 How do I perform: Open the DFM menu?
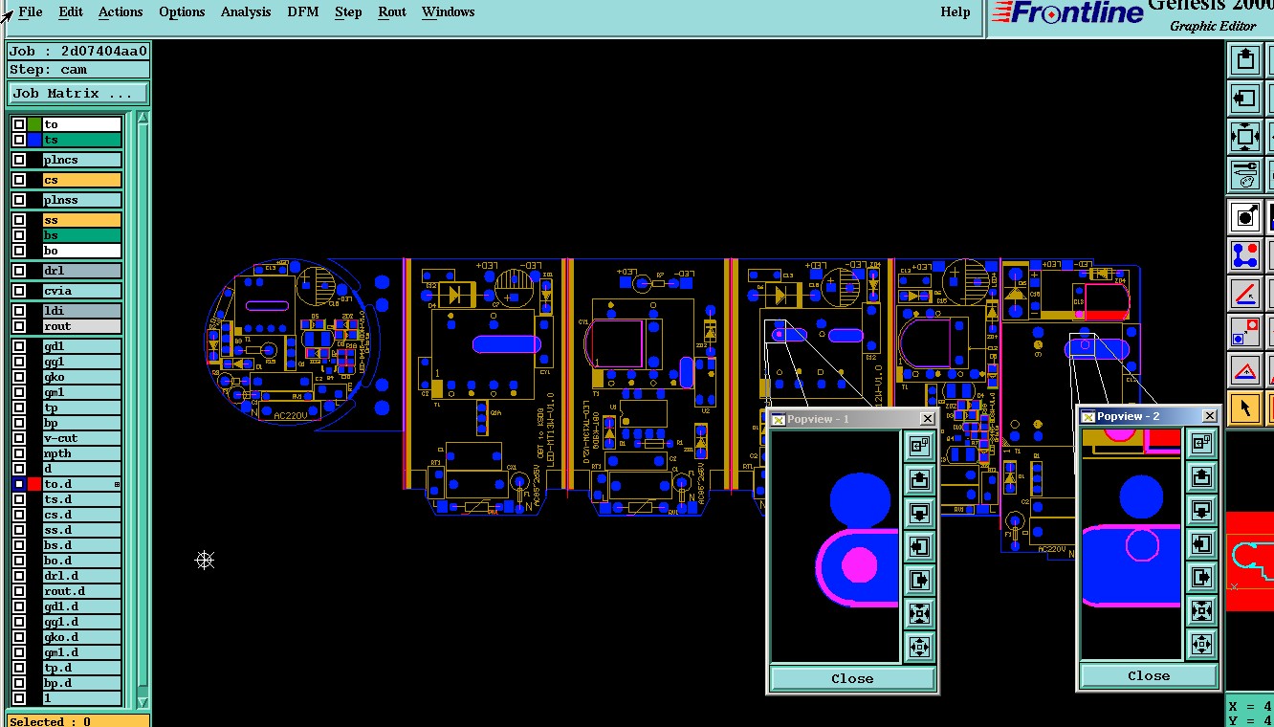[303, 12]
